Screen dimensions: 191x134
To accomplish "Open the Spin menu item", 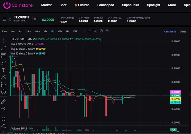I will click(x=187, y=5).
